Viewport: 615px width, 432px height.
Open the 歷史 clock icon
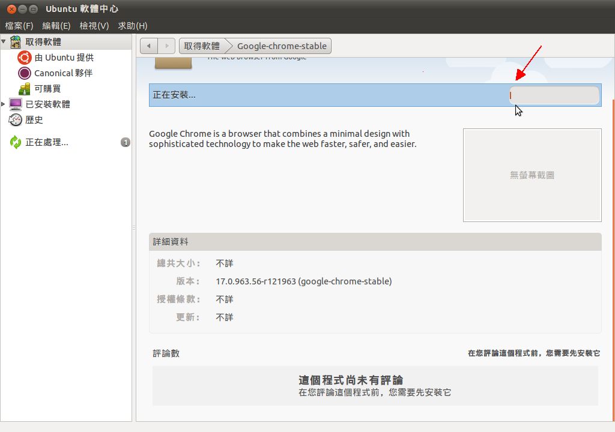tap(16, 120)
